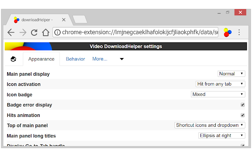Open a new blank tab
The image size is (252, 157).
click(80, 19)
